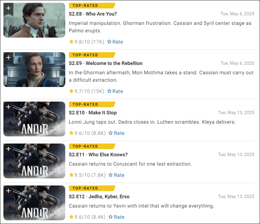Add 'Jedha, Kyber, Erso' to watchlist
Viewport: 260px width, 224px height.
pos(8,192)
